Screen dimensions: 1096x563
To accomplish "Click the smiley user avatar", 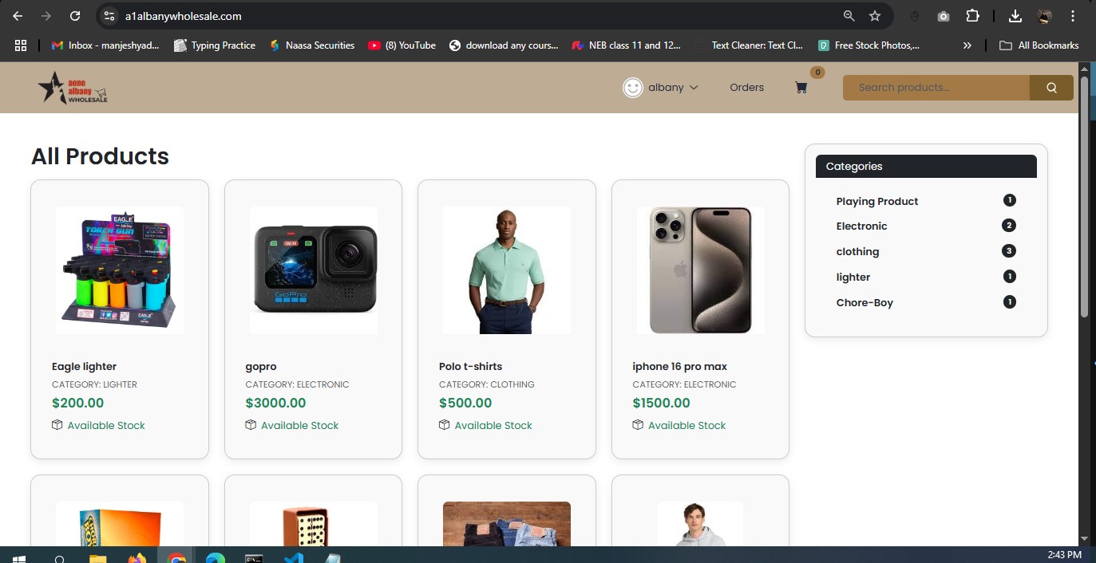I will pyautogui.click(x=633, y=88).
